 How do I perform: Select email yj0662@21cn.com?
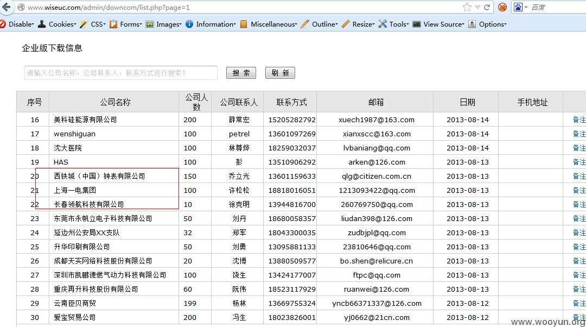[377, 317]
